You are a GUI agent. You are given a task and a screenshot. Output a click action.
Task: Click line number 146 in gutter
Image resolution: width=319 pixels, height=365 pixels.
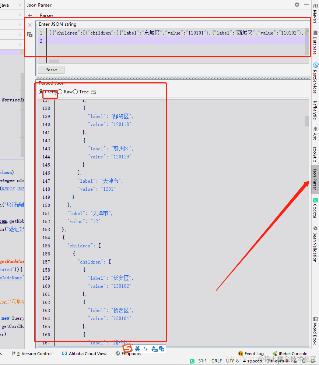coord(46,173)
